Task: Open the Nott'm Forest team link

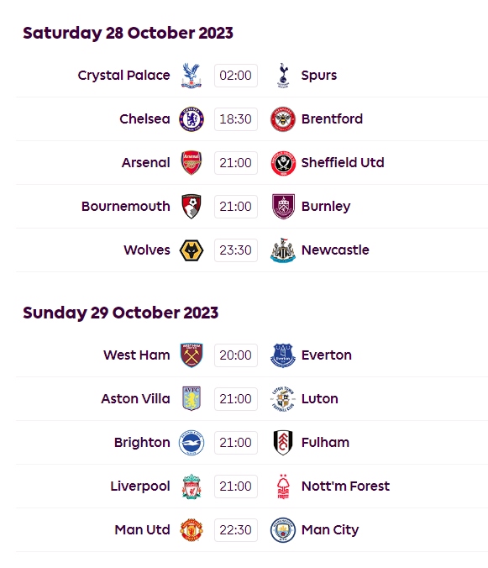Action: (x=345, y=486)
